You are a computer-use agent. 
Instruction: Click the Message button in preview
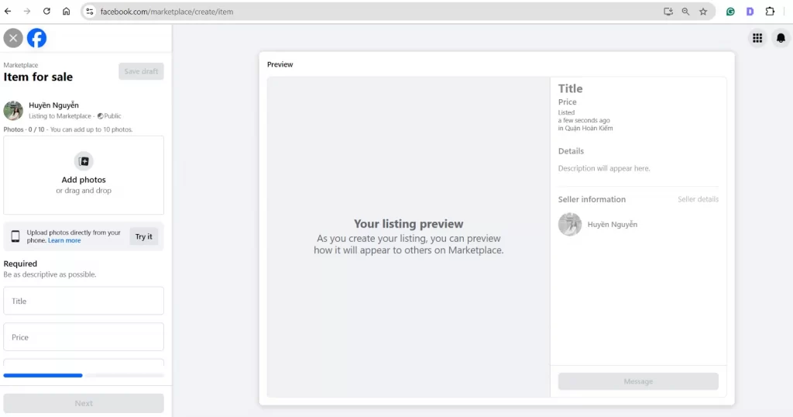[x=638, y=381]
